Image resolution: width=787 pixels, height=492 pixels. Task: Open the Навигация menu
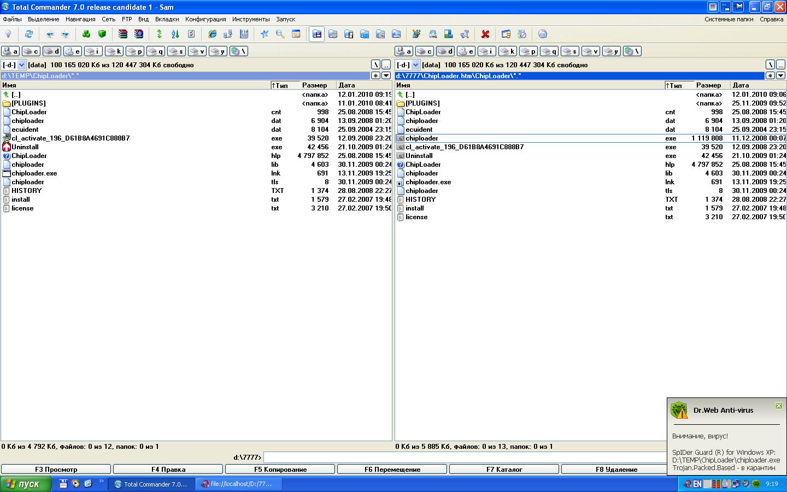tap(80, 19)
